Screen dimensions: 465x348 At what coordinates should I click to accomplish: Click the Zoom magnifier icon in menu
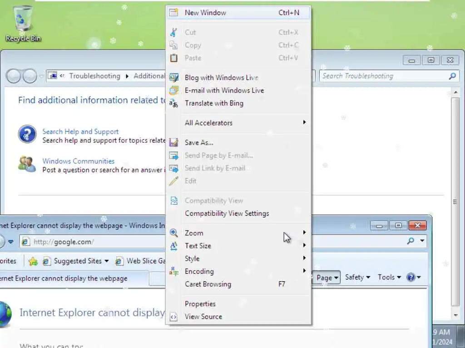click(173, 233)
